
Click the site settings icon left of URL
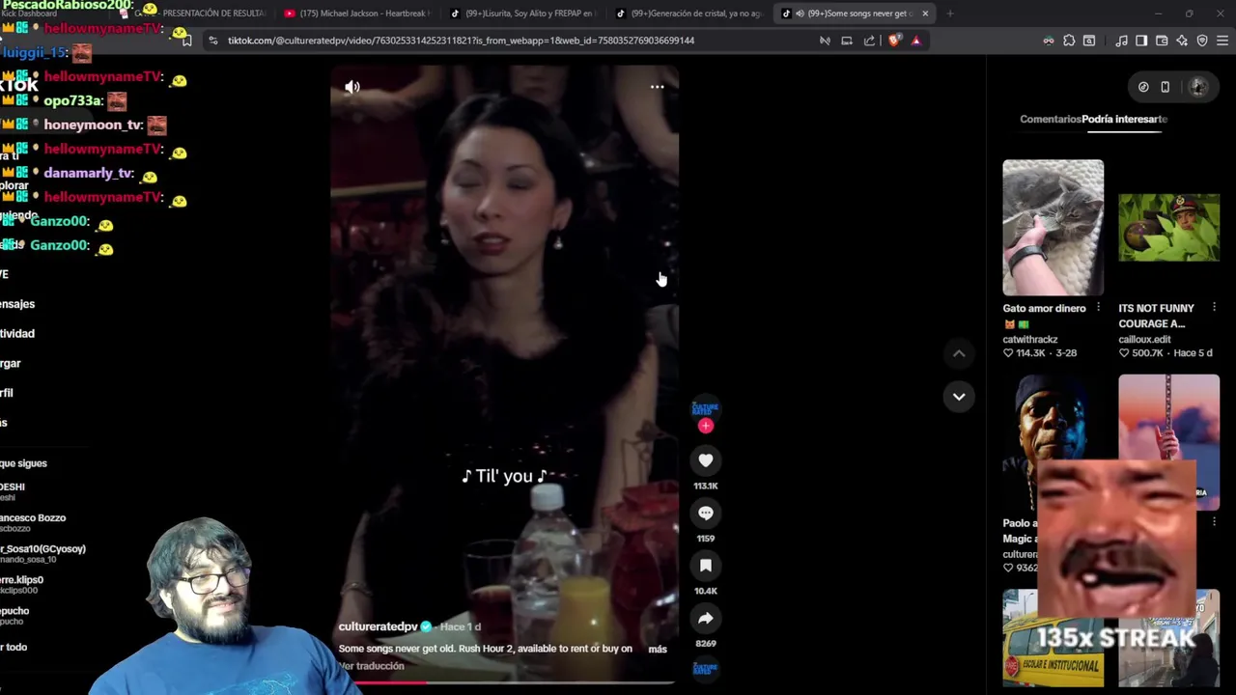pos(213,41)
